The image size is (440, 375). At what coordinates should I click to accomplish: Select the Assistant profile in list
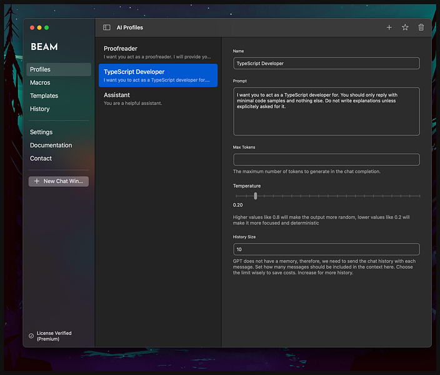[157, 98]
